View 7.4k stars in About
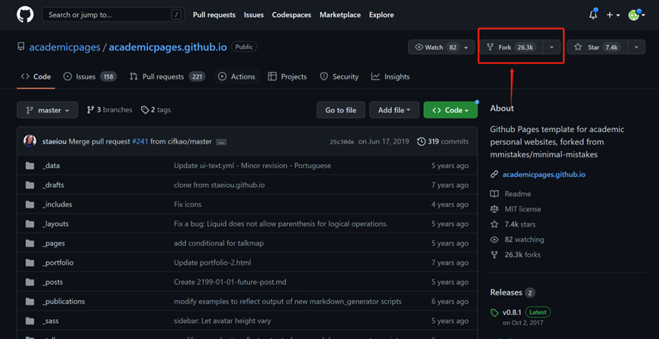 click(x=513, y=224)
